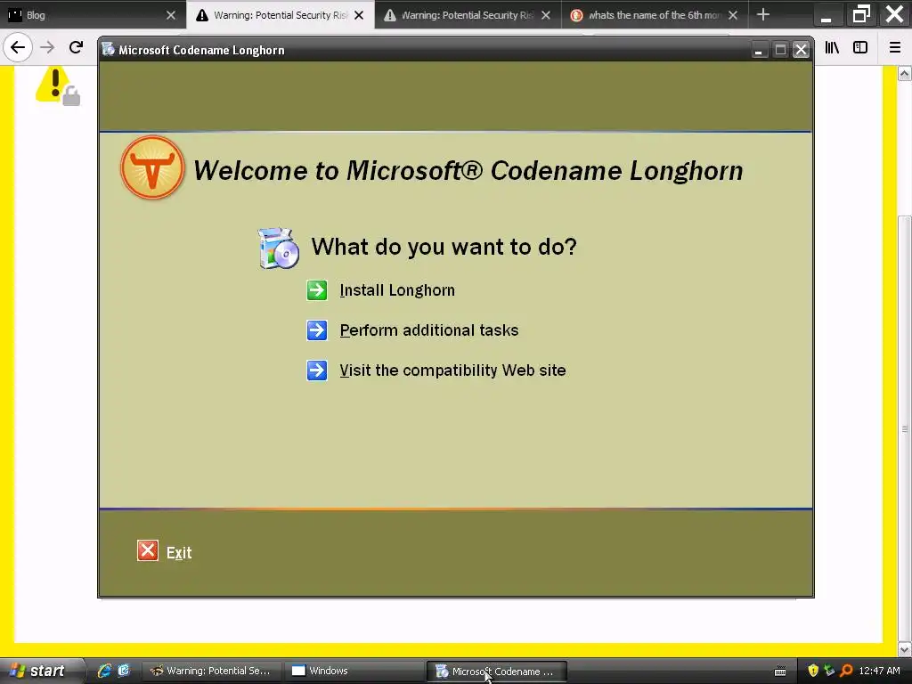Click the Longhorn window title bar icon
This screenshot has height=684, width=912.
coord(108,50)
